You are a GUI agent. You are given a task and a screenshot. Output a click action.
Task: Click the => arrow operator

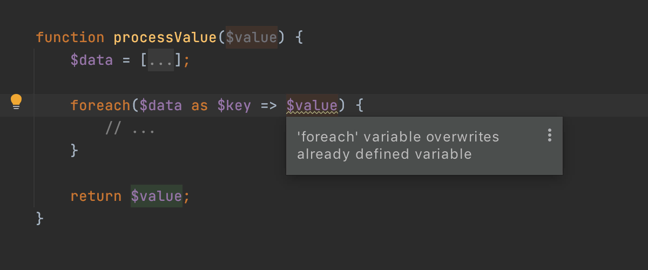click(x=269, y=105)
